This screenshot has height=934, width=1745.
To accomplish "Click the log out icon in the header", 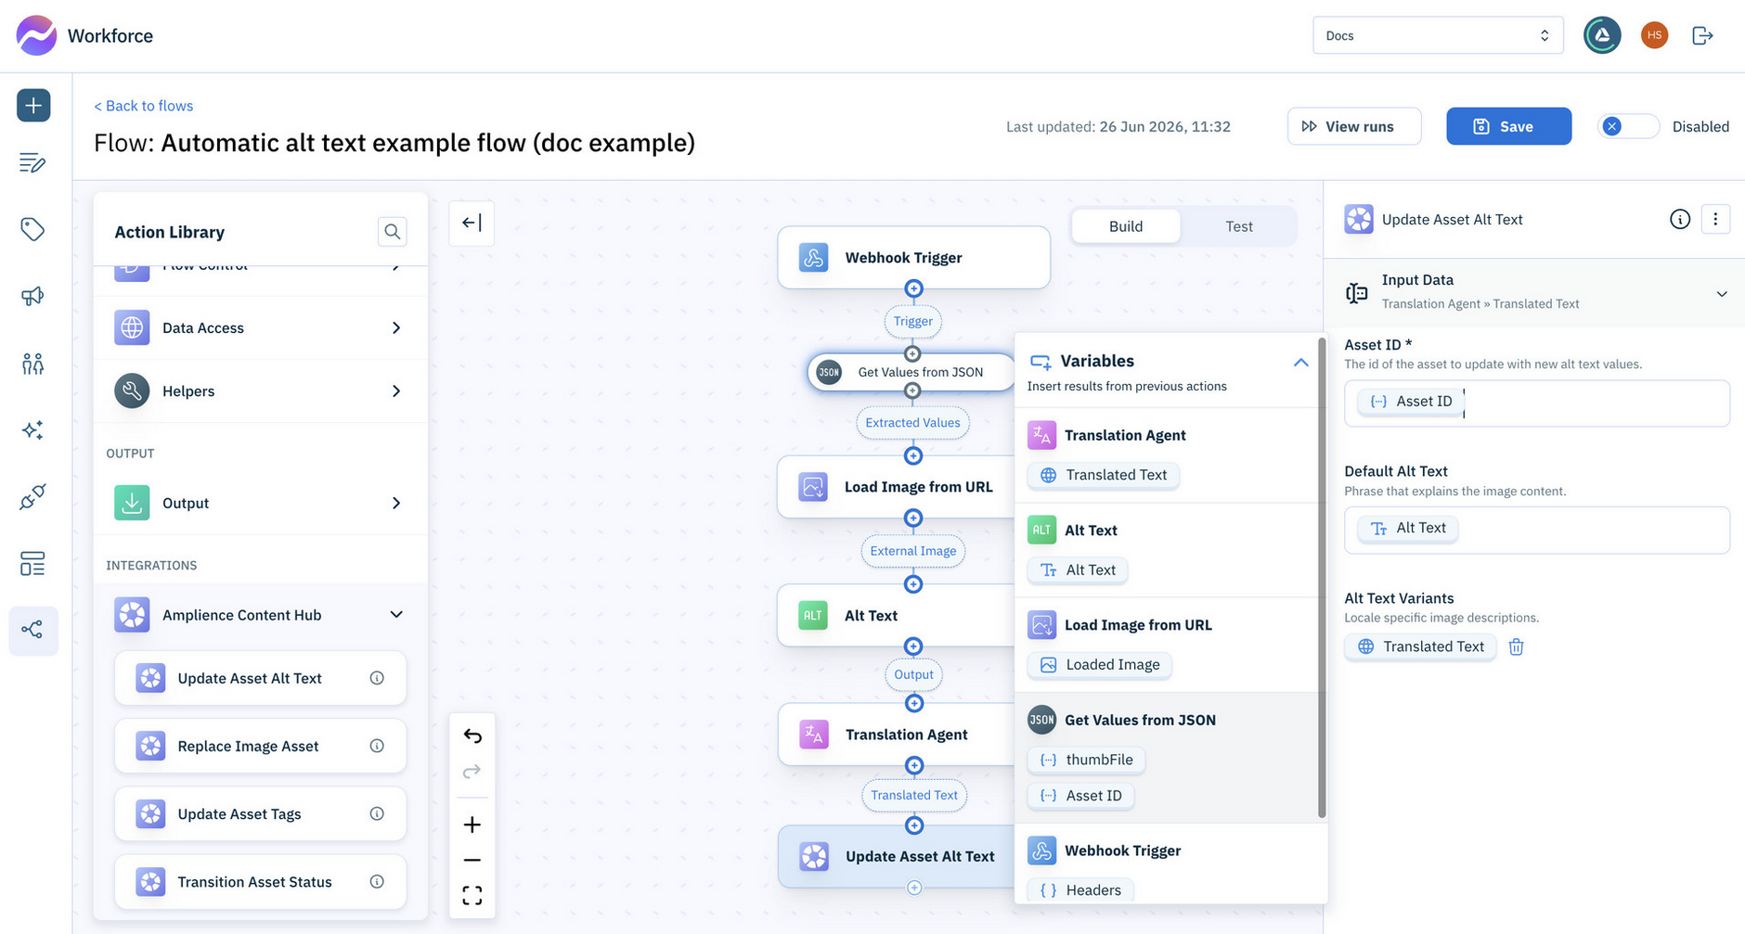I will pyautogui.click(x=1702, y=35).
